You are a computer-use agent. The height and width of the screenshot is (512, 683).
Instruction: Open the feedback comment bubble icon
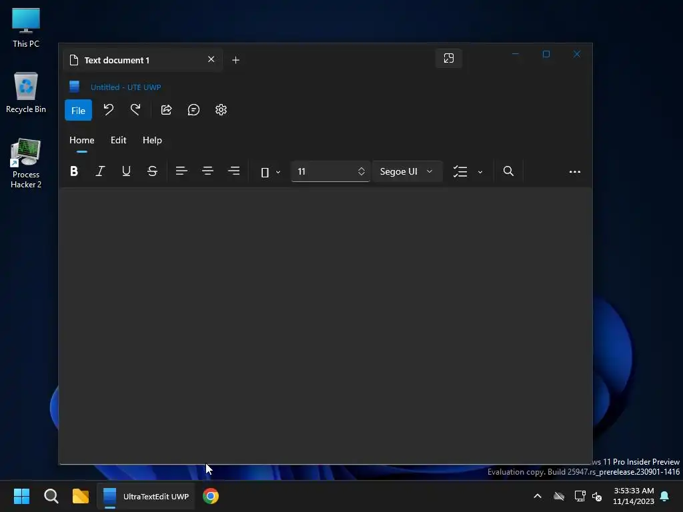(x=193, y=110)
